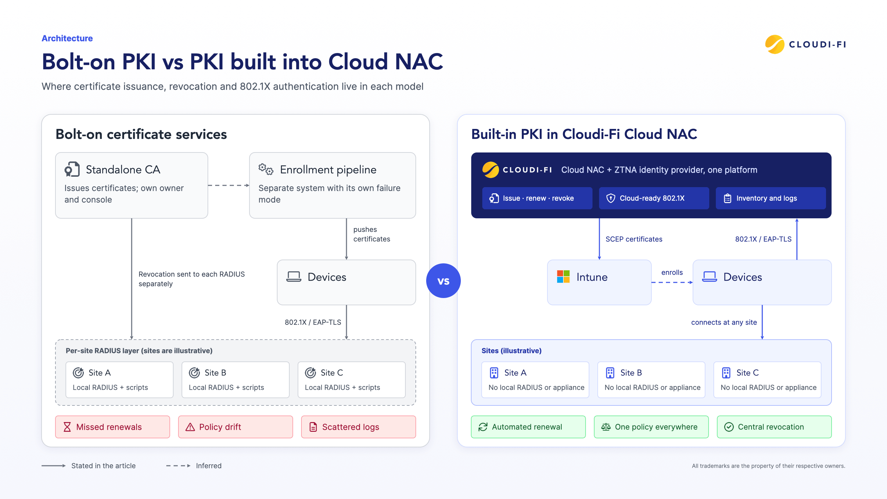Click the blue VS circle between panels
Viewport: 887px width, 499px height.
point(443,281)
